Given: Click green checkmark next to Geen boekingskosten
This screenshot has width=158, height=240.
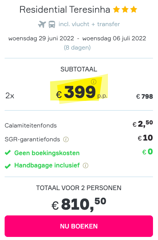Looking at the screenshot, I should [8, 152].
